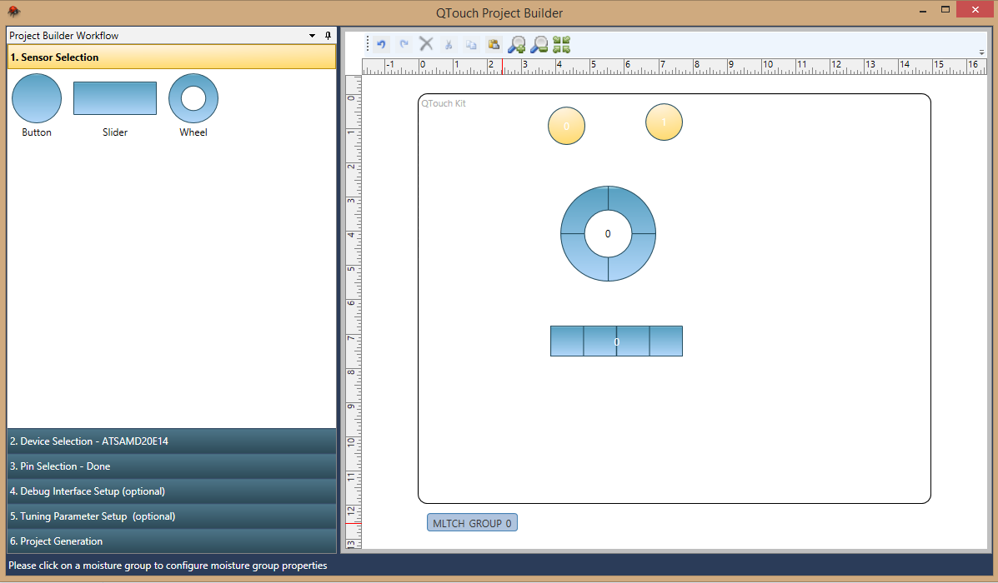
Task: Open the toolbar overflow options arrow
Action: tap(981, 52)
